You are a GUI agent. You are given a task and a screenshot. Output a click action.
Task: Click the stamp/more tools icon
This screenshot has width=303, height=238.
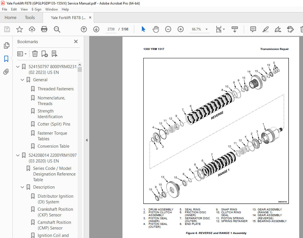290,29
